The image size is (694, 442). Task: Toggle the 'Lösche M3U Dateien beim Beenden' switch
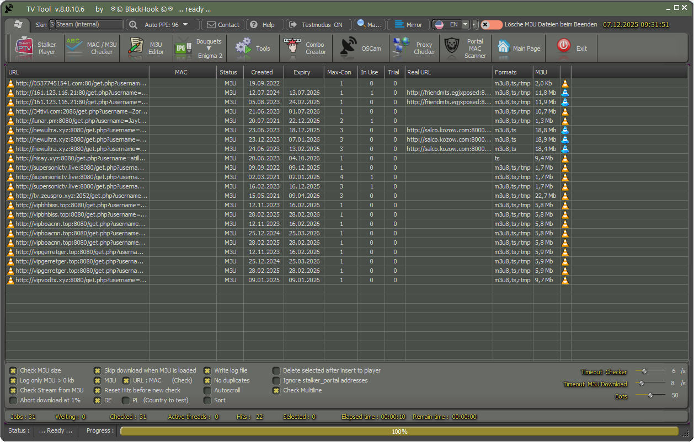click(491, 25)
